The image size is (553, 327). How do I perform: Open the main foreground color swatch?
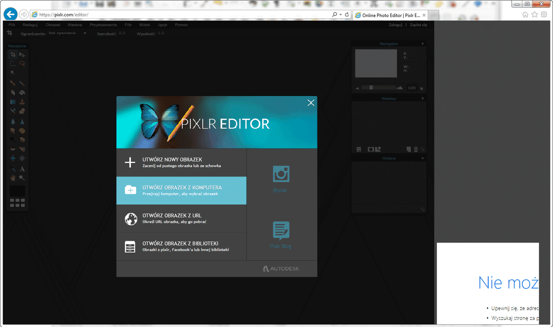(17, 190)
